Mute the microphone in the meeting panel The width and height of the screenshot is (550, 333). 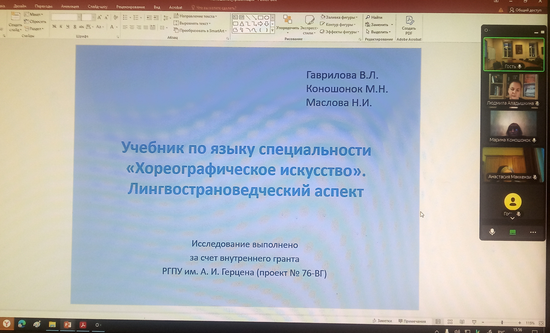tap(492, 232)
